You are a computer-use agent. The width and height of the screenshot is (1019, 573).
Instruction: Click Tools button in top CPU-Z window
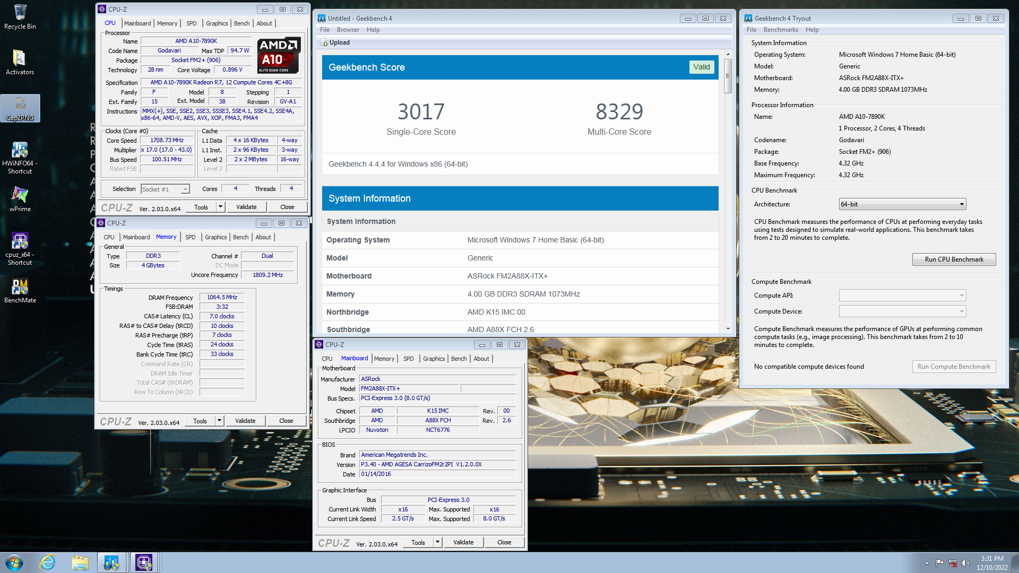(201, 207)
